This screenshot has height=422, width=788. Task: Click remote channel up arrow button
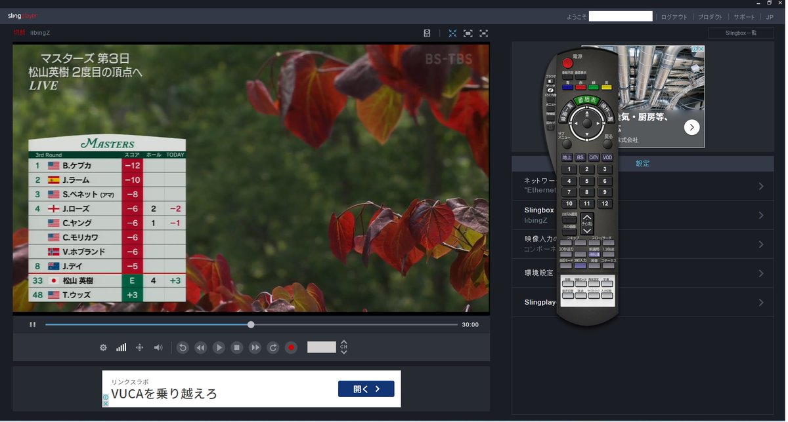[x=587, y=218]
